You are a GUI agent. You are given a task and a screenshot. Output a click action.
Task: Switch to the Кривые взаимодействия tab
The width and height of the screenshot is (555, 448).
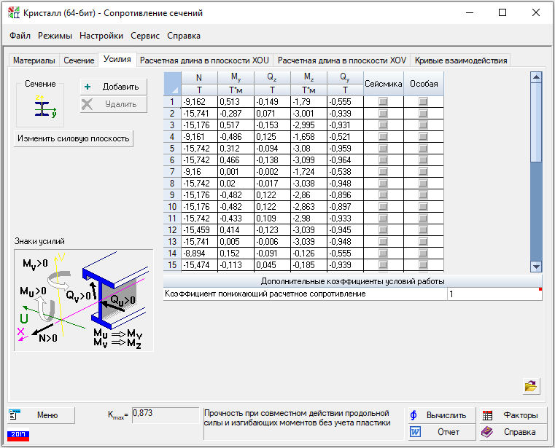(x=460, y=60)
